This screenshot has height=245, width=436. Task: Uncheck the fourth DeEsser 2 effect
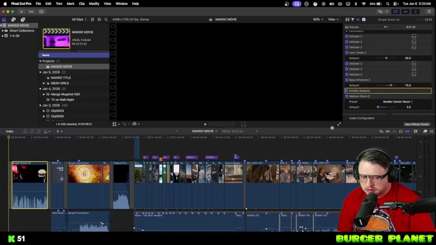click(x=347, y=64)
